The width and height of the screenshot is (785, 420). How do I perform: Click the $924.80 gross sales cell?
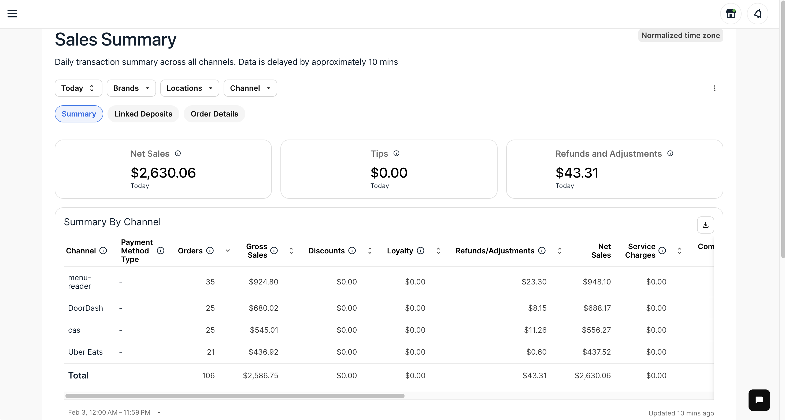pyautogui.click(x=263, y=282)
